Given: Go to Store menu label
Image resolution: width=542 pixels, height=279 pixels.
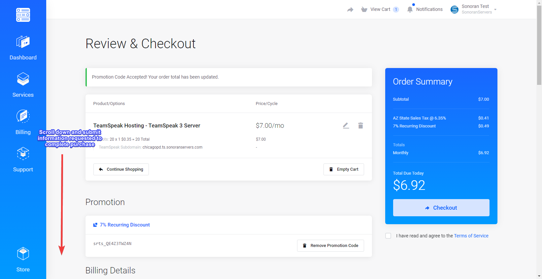Looking at the screenshot, I should 23,269.
